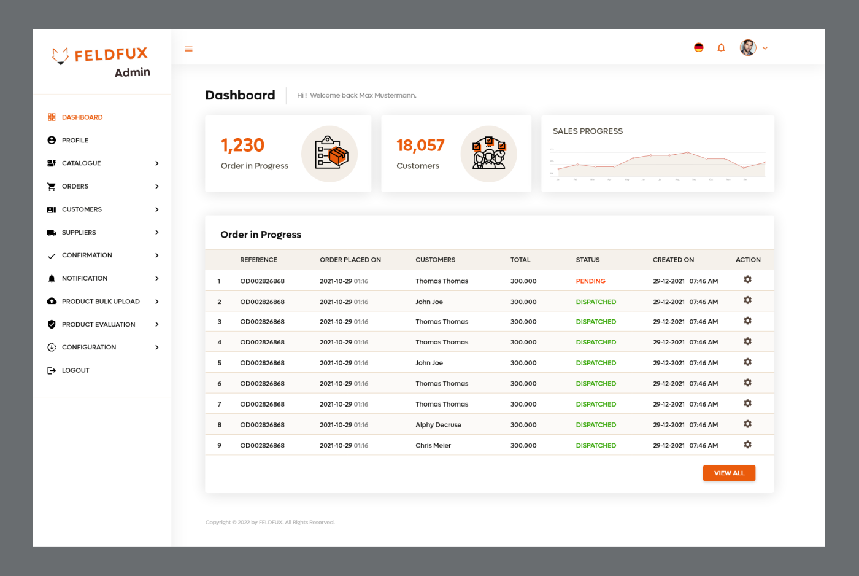Click Logout in the sidebar
The image size is (859, 576).
tap(75, 371)
